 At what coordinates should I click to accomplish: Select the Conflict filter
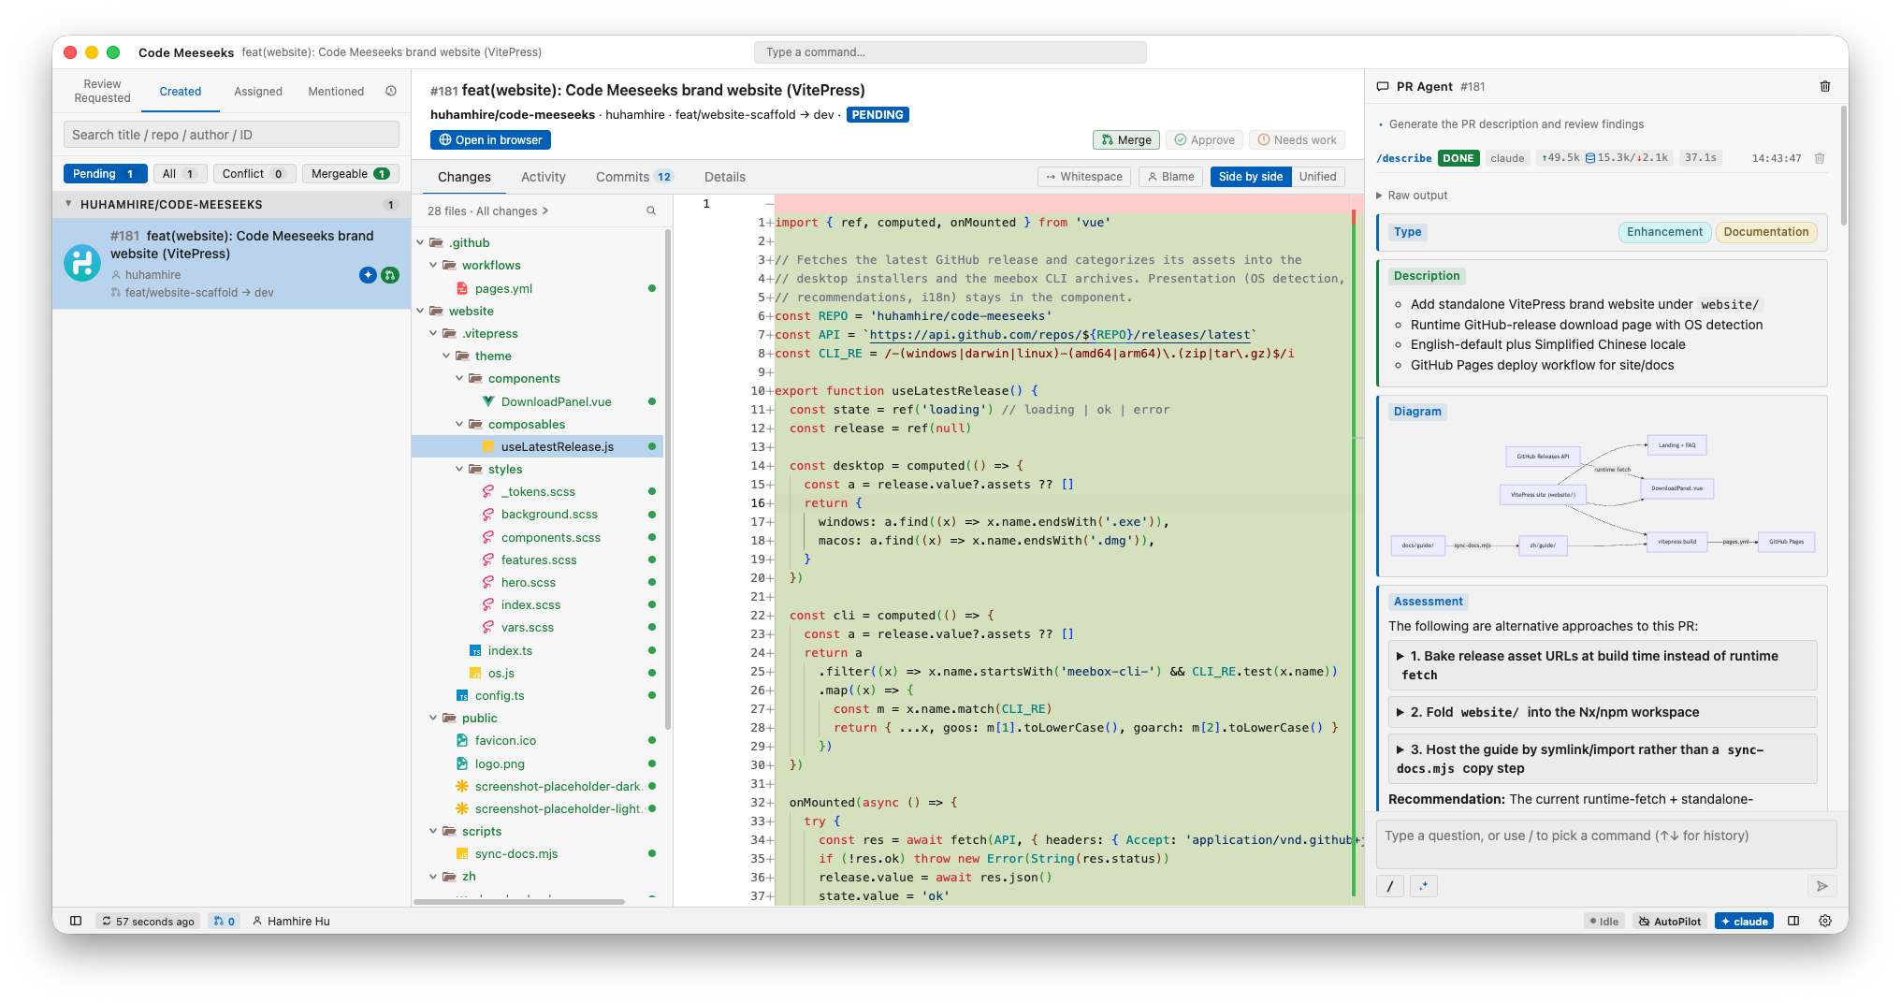[254, 173]
